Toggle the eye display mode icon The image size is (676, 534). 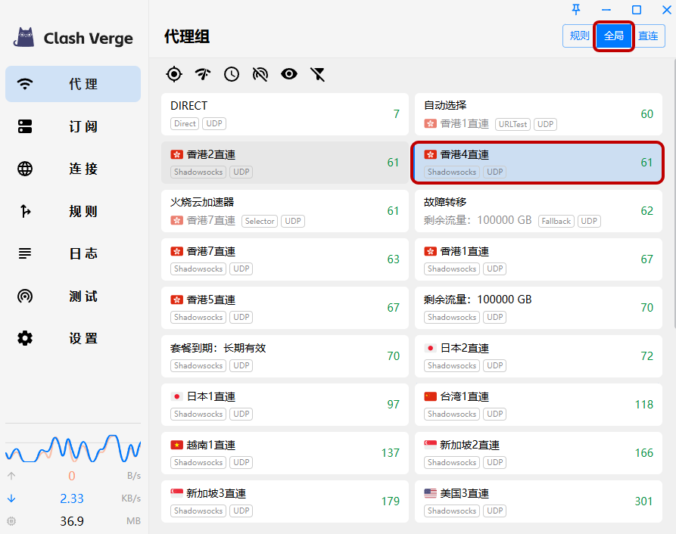point(289,73)
